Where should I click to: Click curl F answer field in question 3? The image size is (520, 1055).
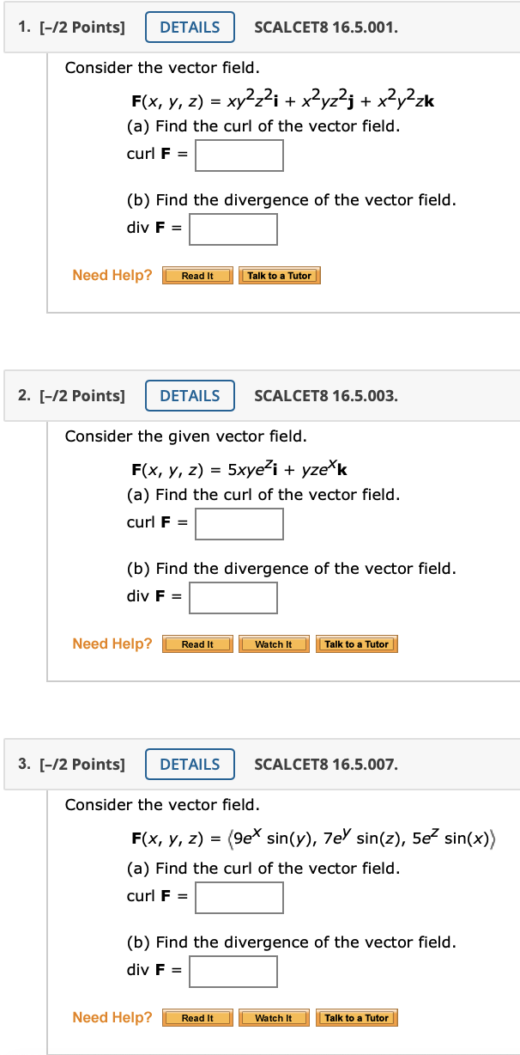[x=239, y=898]
